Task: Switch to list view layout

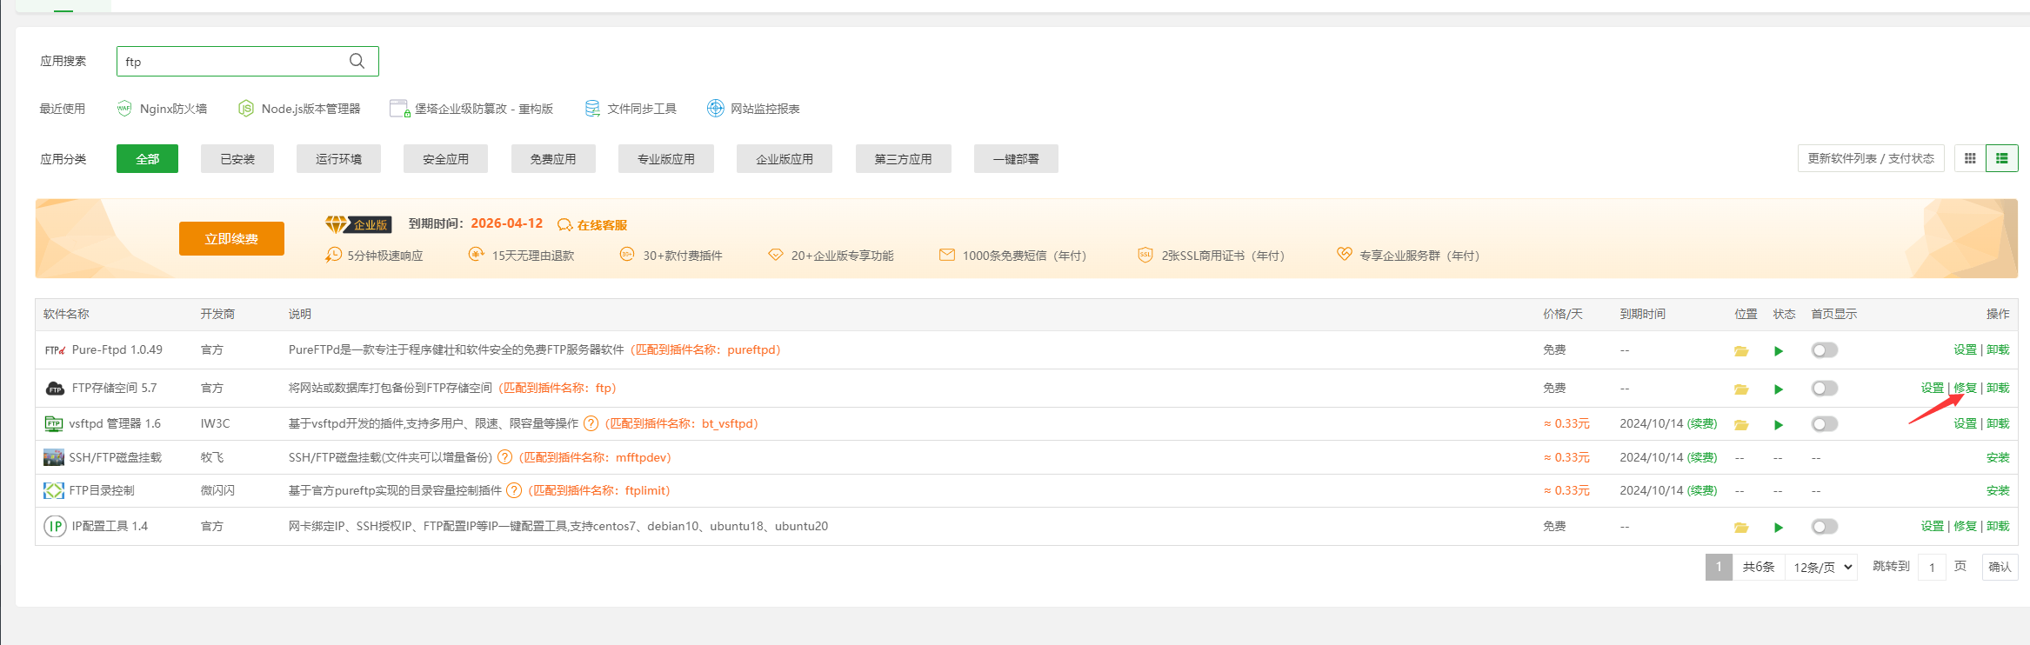Action: [2002, 158]
